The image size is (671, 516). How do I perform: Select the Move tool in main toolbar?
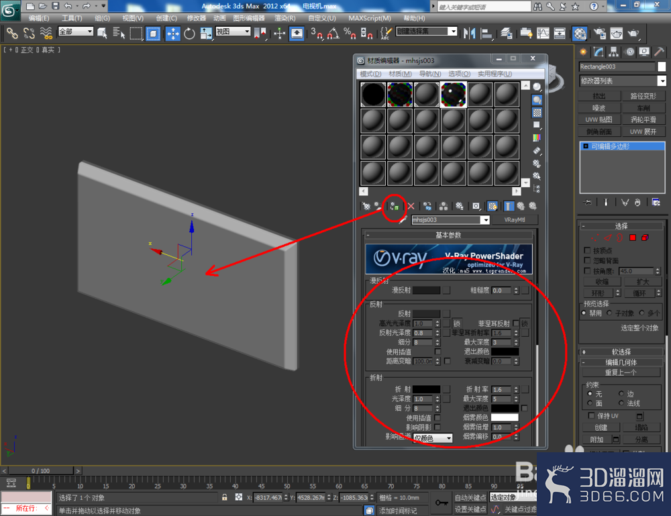pyautogui.click(x=172, y=34)
